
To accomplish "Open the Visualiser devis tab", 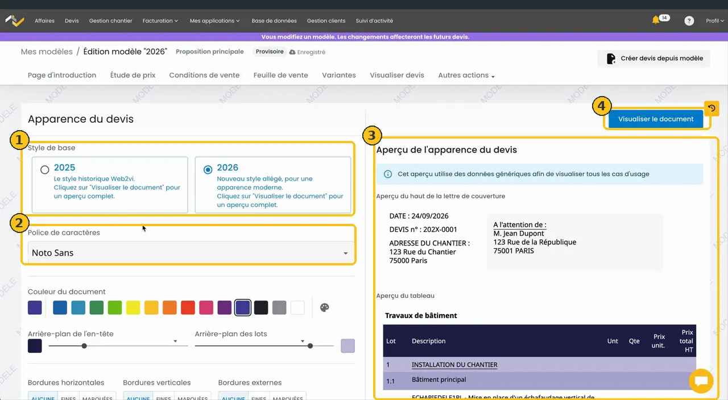I will (397, 75).
